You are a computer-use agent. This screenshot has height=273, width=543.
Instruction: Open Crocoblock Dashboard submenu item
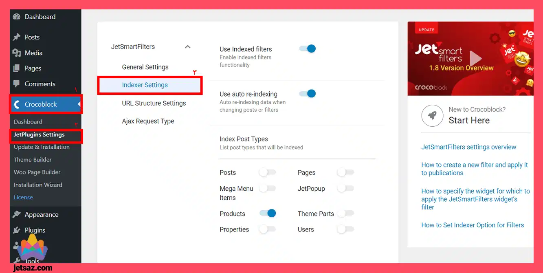click(28, 122)
